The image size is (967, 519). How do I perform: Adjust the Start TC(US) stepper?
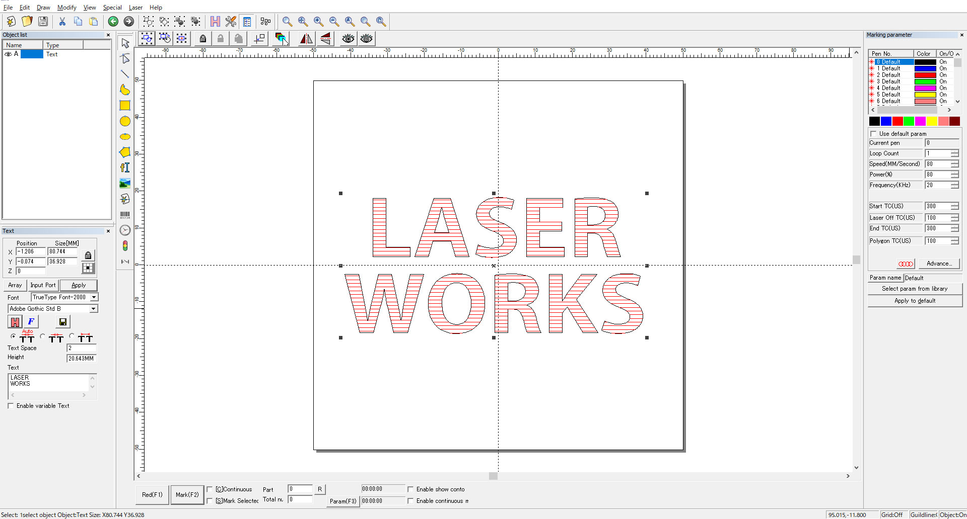coord(954,206)
